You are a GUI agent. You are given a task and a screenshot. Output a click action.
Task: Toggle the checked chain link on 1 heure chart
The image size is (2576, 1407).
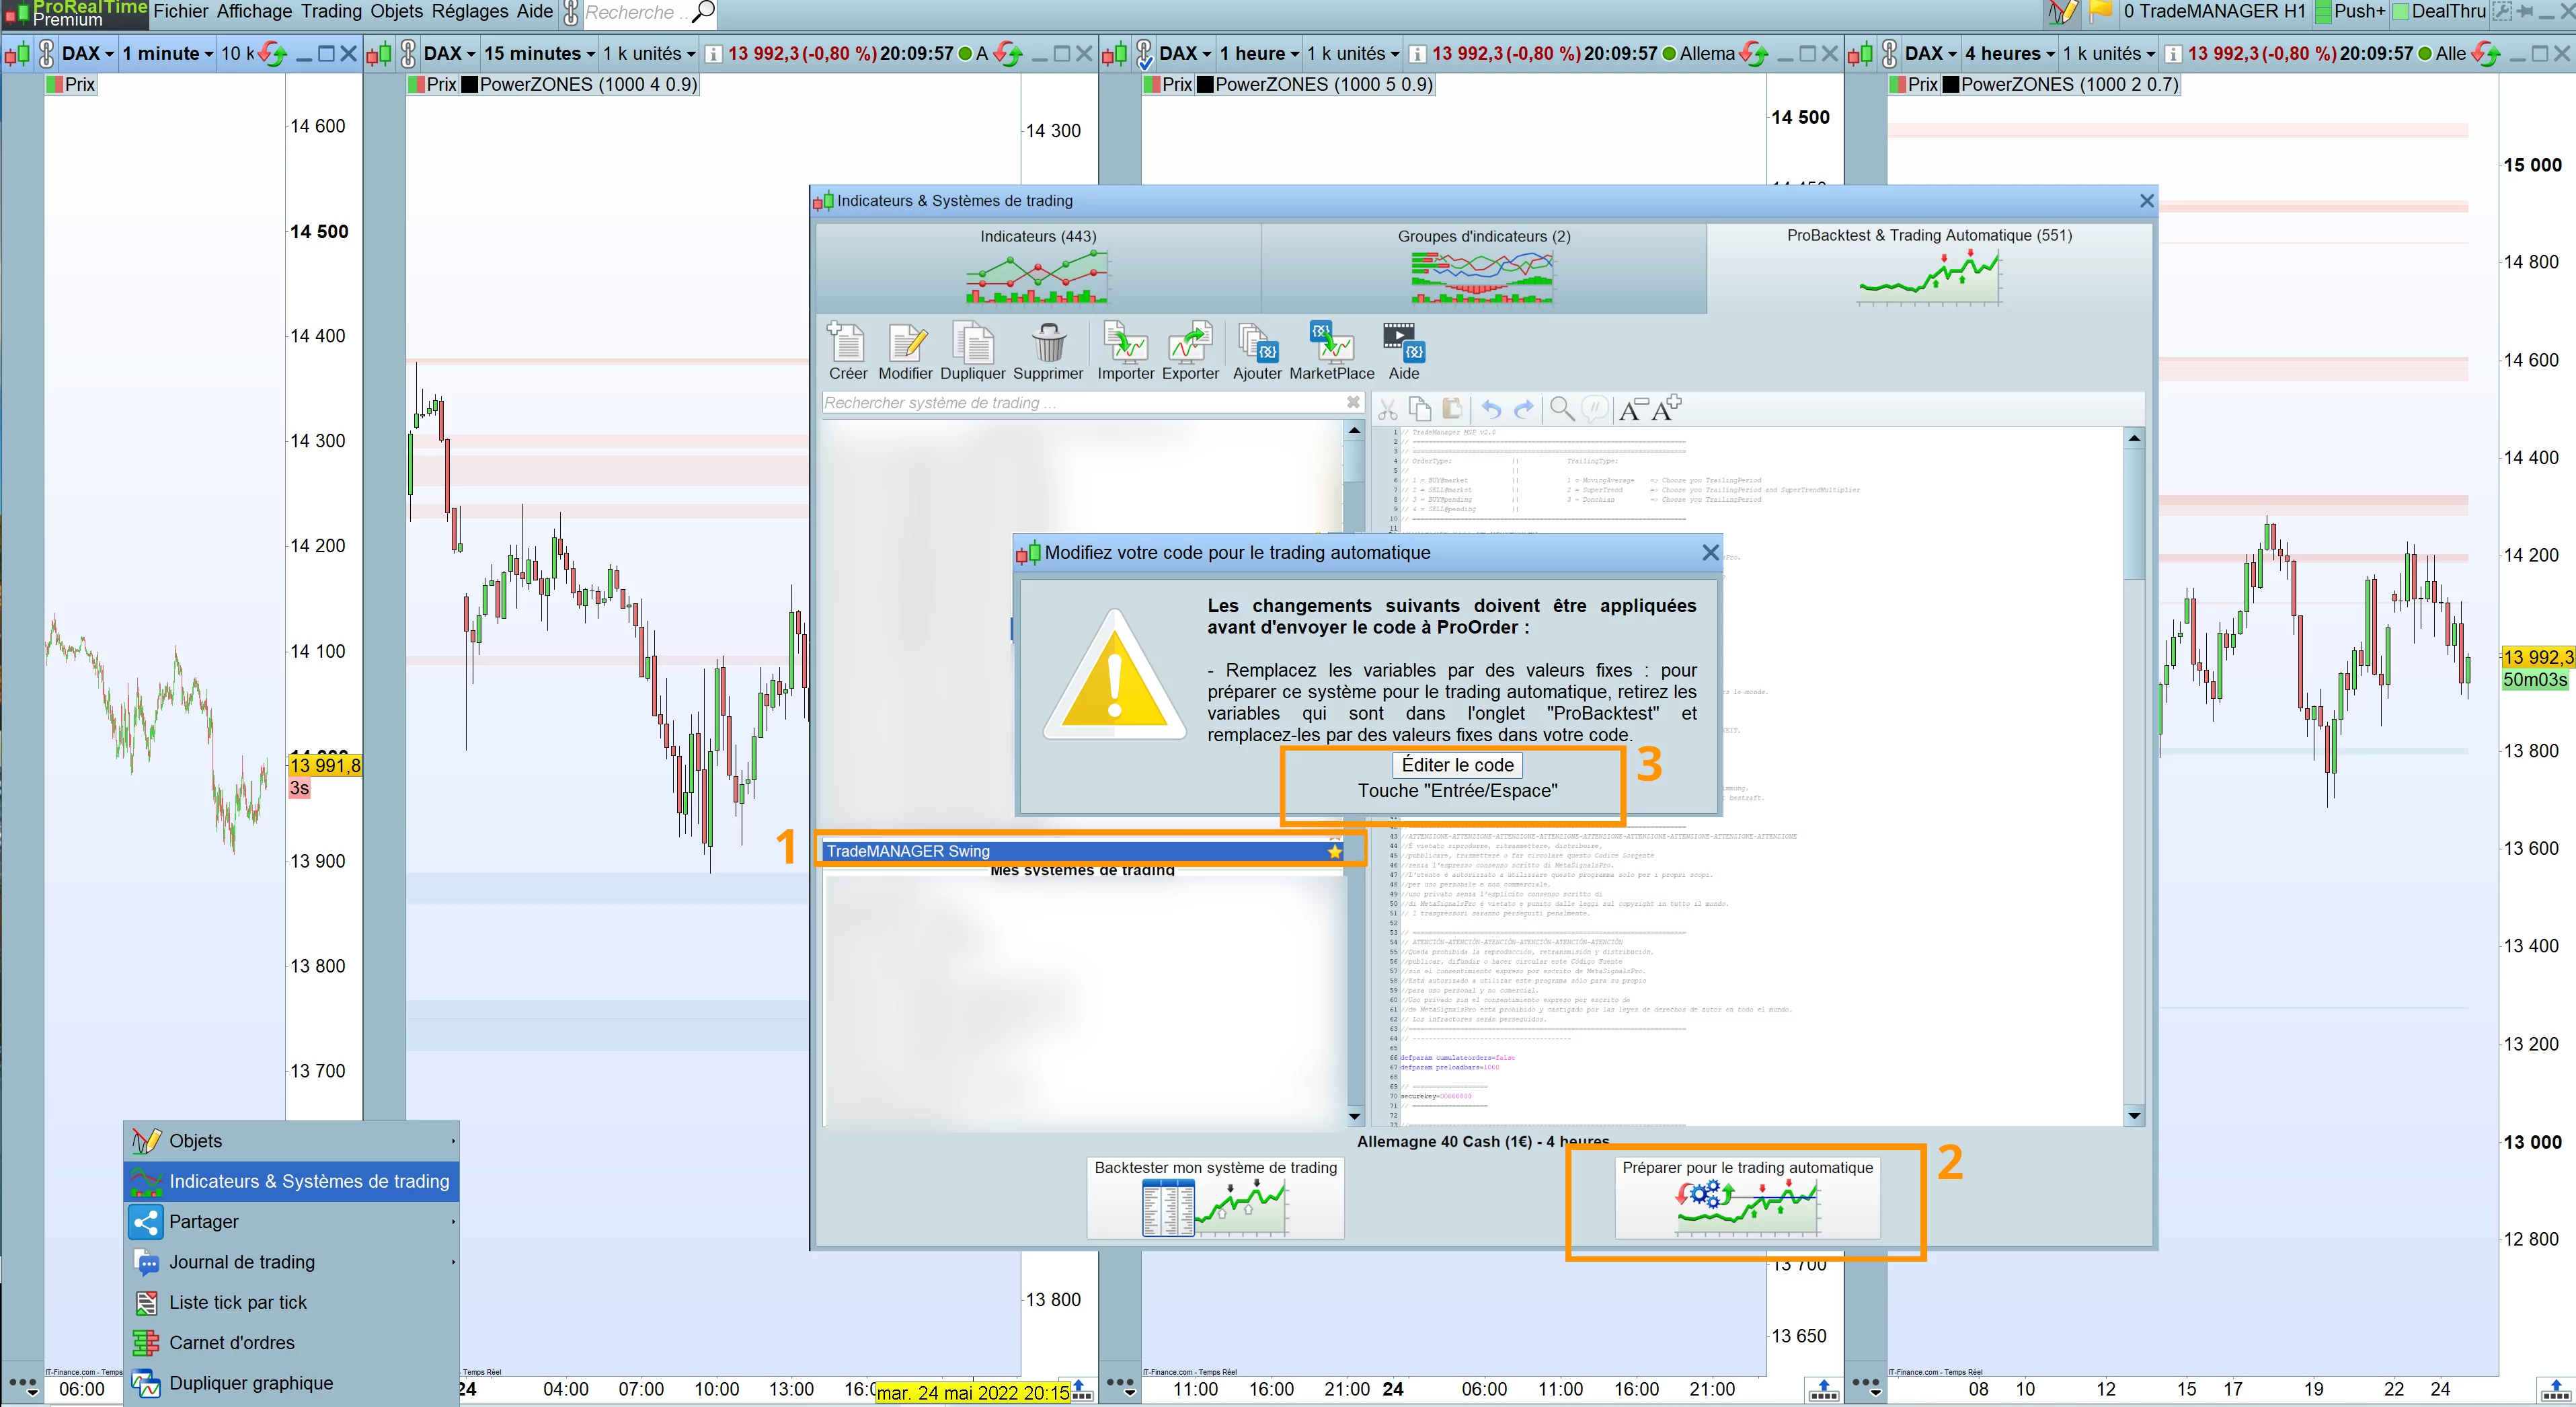point(1145,54)
